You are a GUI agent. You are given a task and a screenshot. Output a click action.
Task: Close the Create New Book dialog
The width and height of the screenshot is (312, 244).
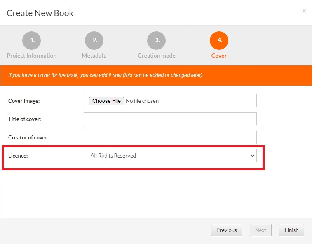(x=304, y=11)
